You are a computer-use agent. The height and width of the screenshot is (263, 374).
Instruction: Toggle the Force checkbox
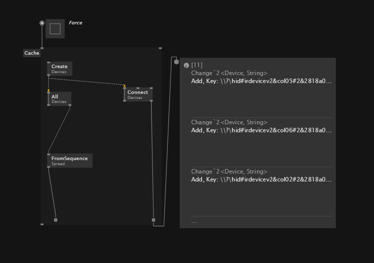55,29
